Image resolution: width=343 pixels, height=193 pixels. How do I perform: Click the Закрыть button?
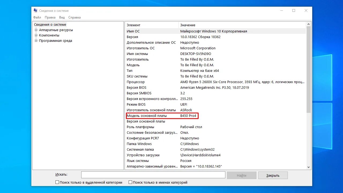point(273,175)
